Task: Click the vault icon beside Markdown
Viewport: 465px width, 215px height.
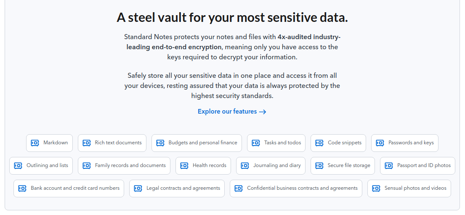Action: (x=35, y=143)
